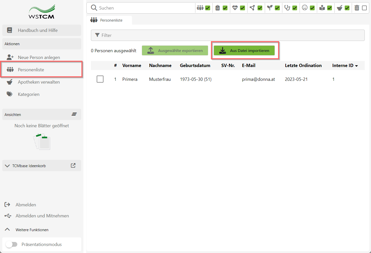Viewport: 371px width, 253px height.
Task: Click the trash bin icon in search bar
Action: point(357,8)
